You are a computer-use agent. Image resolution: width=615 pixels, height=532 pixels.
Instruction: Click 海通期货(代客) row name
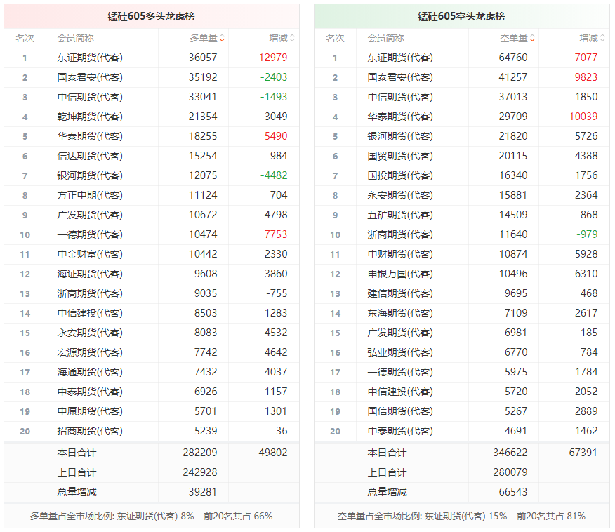click(x=90, y=372)
